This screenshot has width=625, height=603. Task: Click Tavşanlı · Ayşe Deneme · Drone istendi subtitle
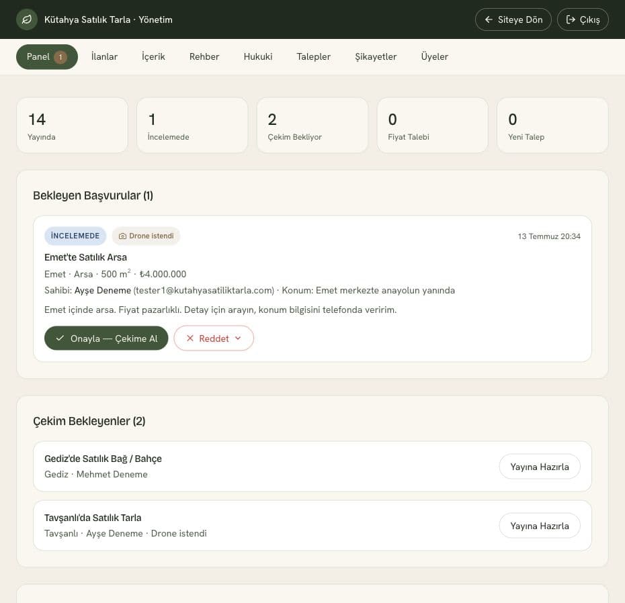pos(126,533)
